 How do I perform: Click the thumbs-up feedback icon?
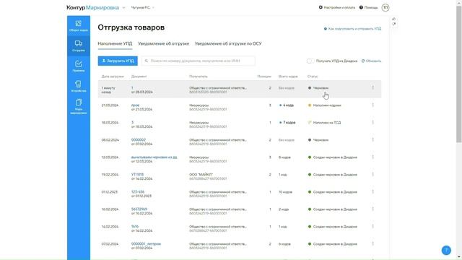pos(394,19)
